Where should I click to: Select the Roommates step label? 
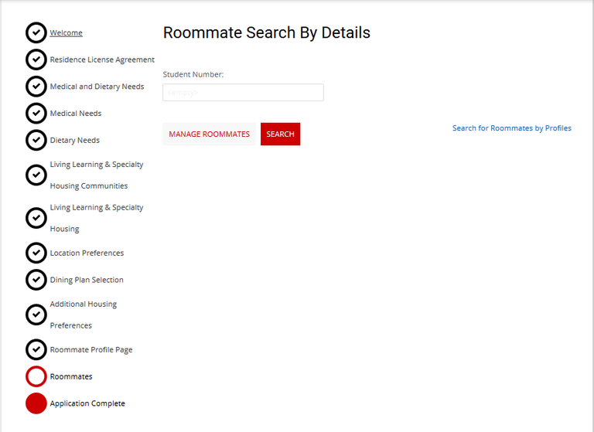click(x=71, y=376)
